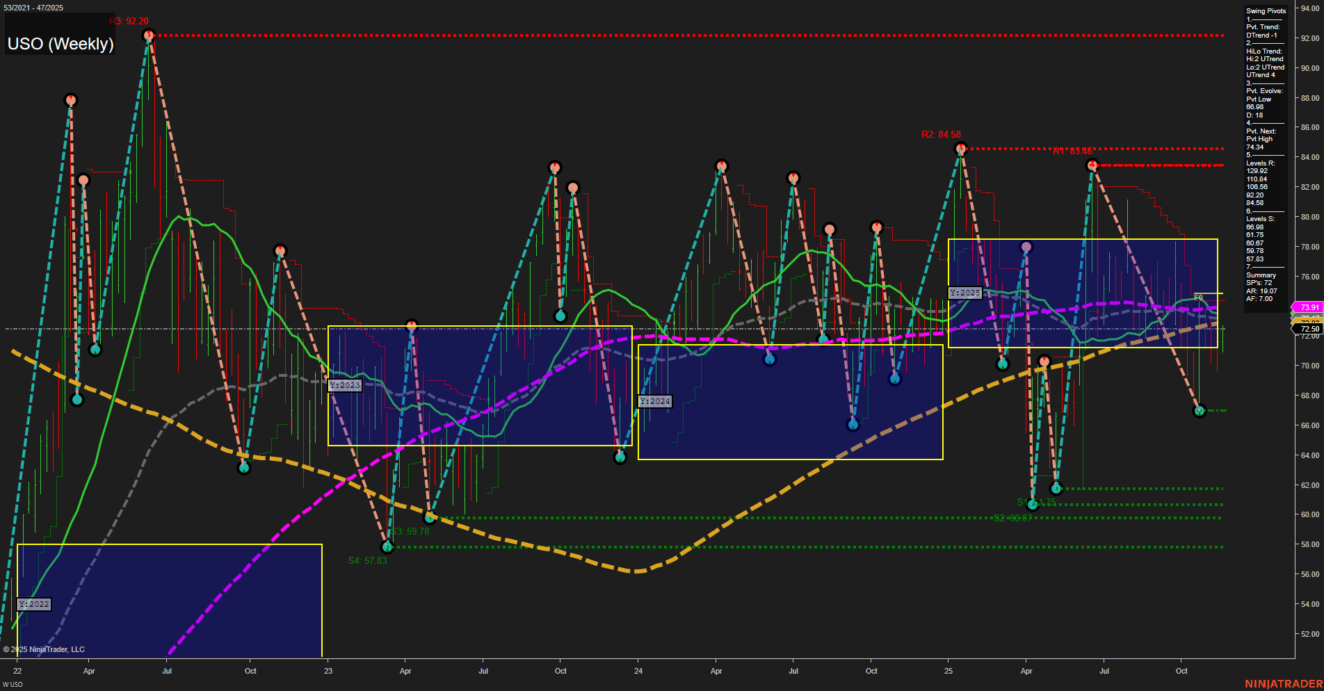Click the USO (Weekly) chart title label
Image resolution: width=1324 pixels, height=691 pixels.
60,44
